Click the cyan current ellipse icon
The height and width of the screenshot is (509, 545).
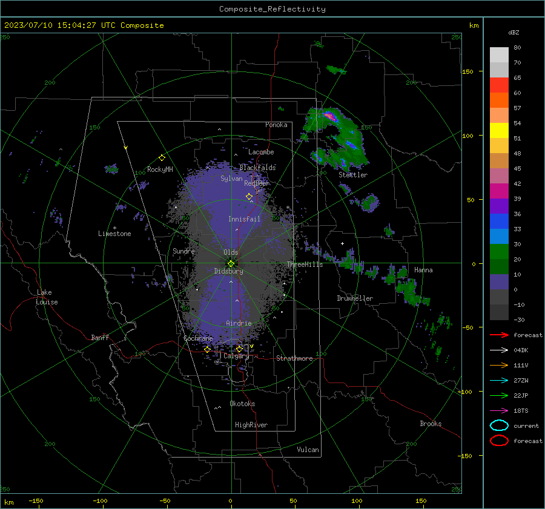coord(499,425)
